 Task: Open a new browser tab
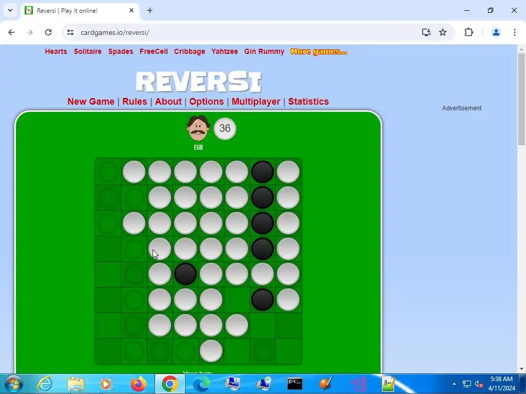(x=150, y=10)
